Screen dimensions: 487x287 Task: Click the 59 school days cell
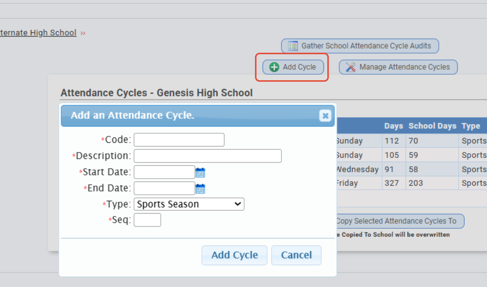pos(432,155)
